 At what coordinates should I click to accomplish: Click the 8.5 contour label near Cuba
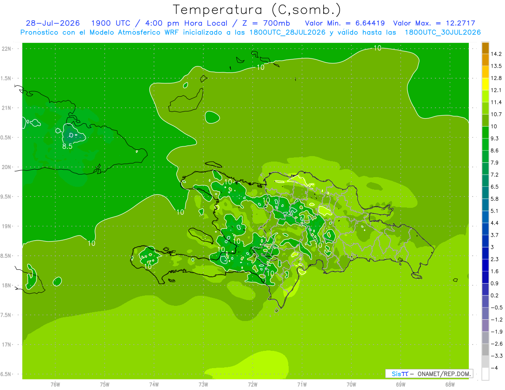pyautogui.click(x=67, y=146)
